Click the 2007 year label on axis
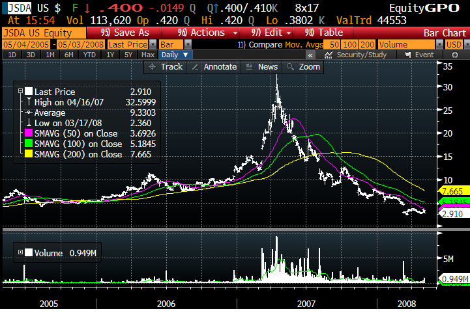470x333 pixels. click(x=306, y=304)
